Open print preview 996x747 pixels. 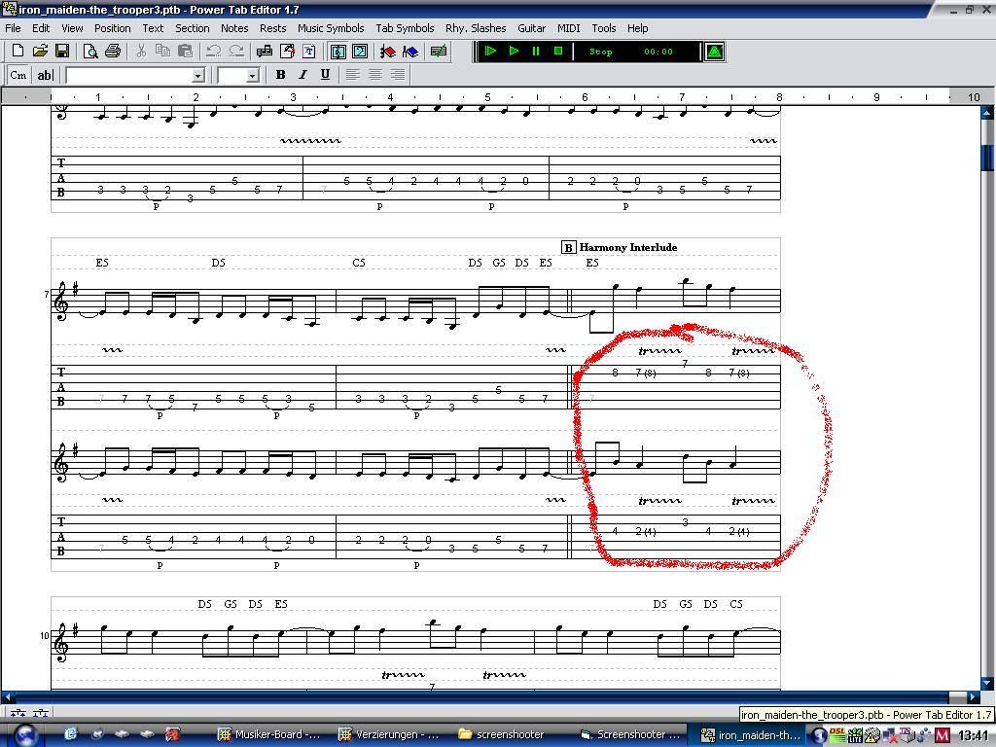tap(90, 52)
